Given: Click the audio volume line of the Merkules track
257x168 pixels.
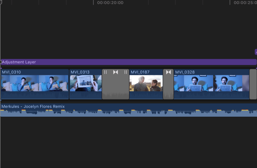Looking at the screenshot, I should (129, 111).
